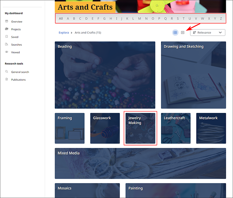Select All in the alphabet filter

[x=61, y=19]
